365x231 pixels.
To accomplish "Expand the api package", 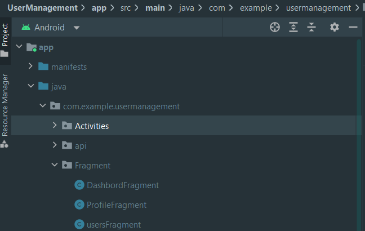I will (55, 145).
